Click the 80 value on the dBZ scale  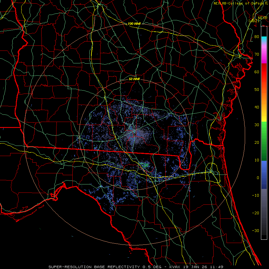(x=257, y=37)
